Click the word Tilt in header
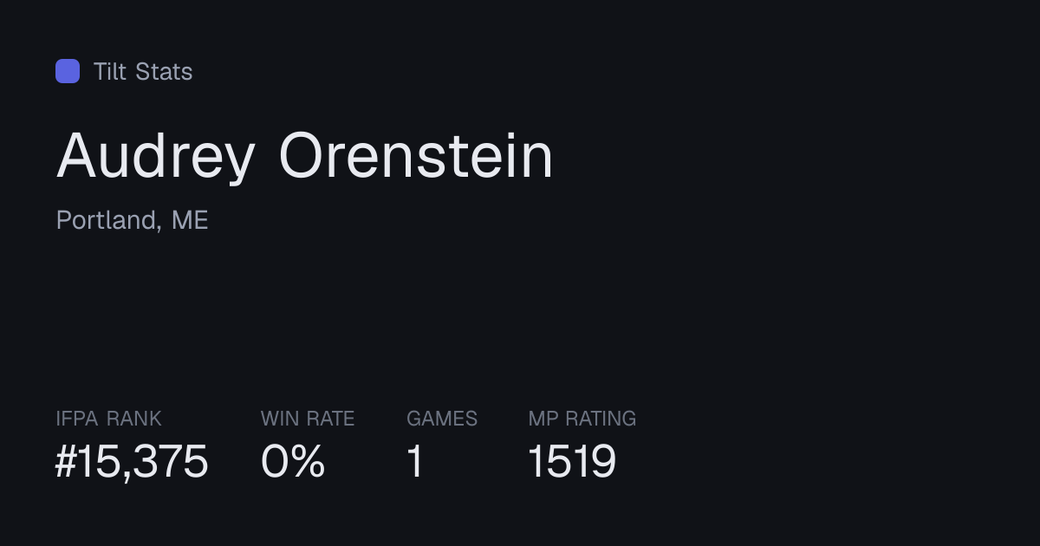Viewport: 1040px width, 546px height. [x=110, y=71]
